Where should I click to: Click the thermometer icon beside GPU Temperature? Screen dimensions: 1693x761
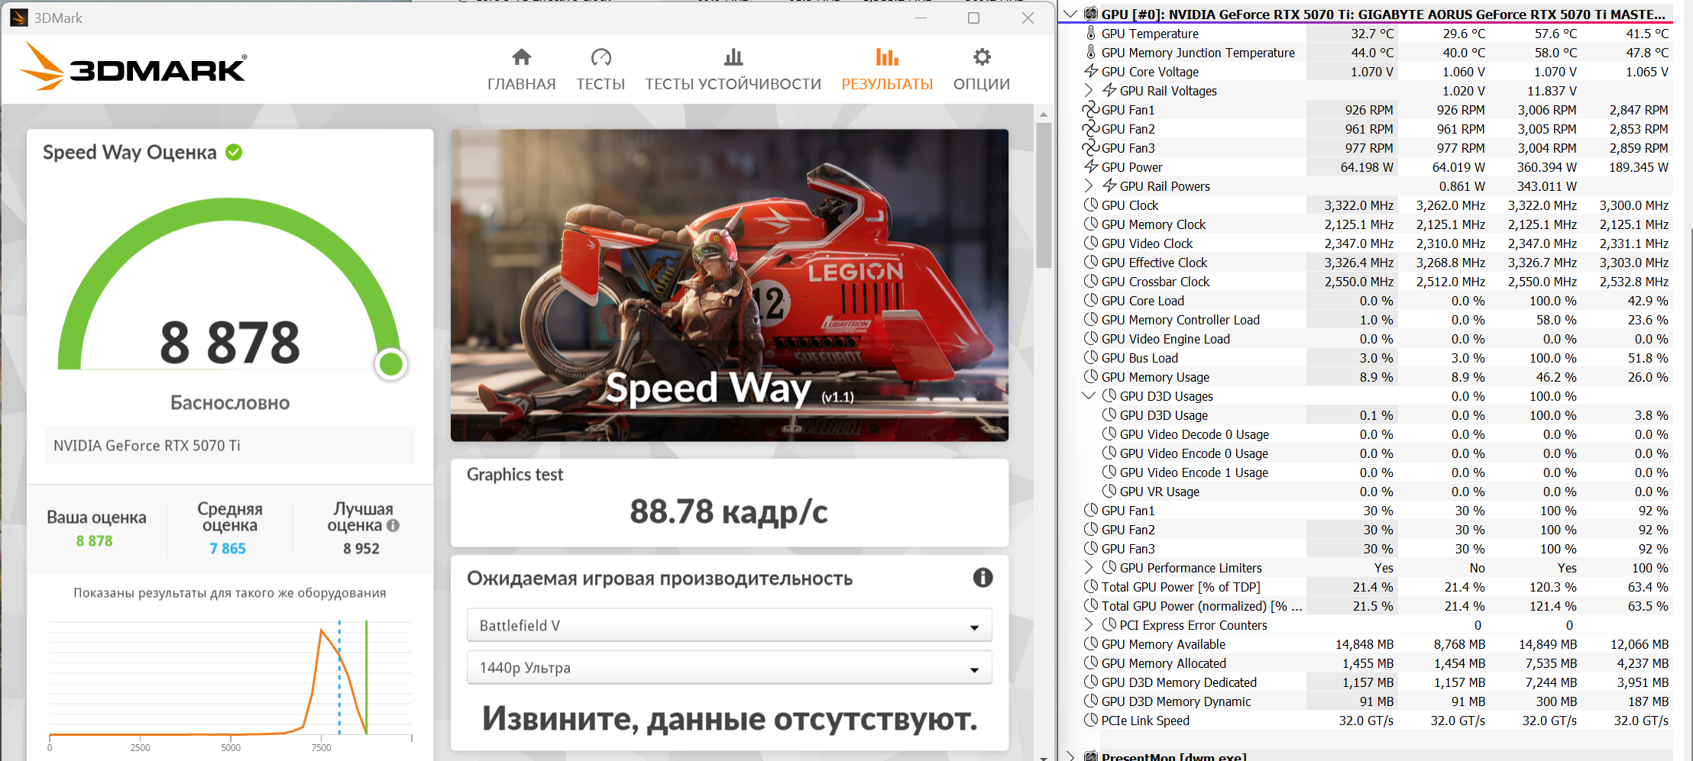coord(1091,33)
